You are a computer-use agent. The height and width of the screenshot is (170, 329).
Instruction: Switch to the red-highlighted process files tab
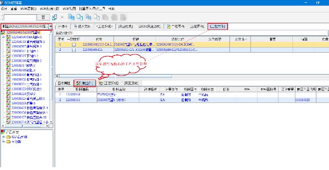[x=218, y=27]
